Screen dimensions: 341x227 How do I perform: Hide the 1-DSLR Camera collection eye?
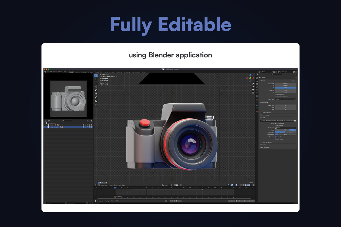point(87,127)
